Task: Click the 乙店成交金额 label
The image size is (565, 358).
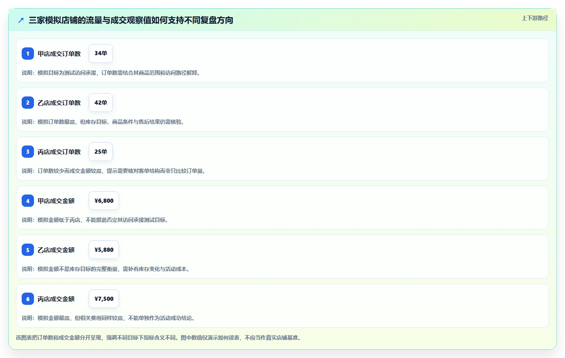Action: 56,250
